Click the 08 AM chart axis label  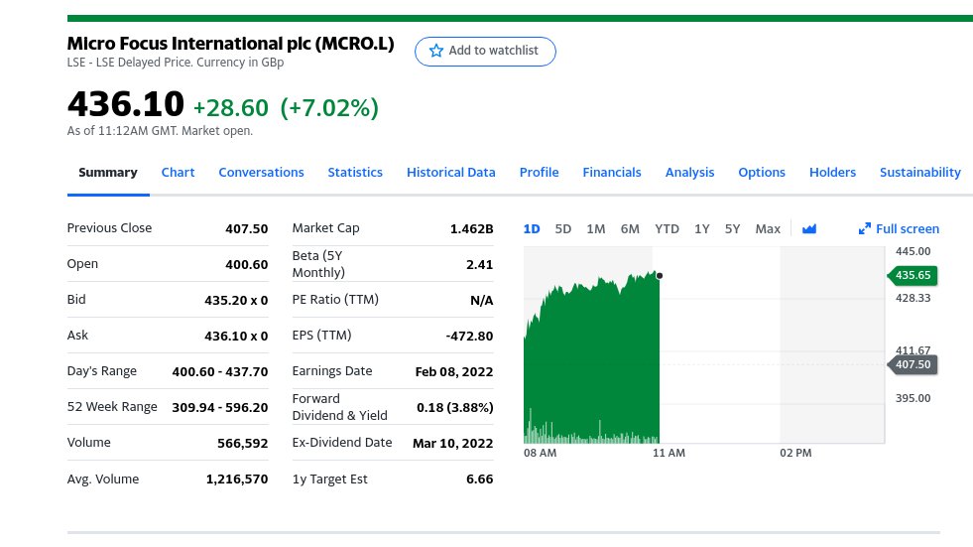tap(540, 454)
